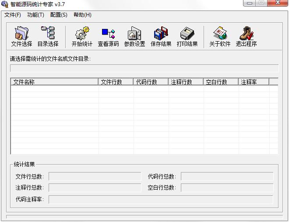Print results using the 打印结果 icon
Viewport: 289px width, 222px height.
pyautogui.click(x=187, y=36)
